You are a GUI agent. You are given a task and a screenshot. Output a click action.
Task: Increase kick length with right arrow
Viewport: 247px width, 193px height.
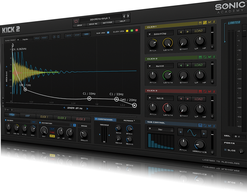point(87,109)
